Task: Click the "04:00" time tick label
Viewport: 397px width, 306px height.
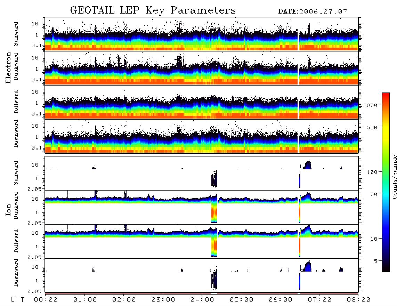Action: (x=202, y=300)
